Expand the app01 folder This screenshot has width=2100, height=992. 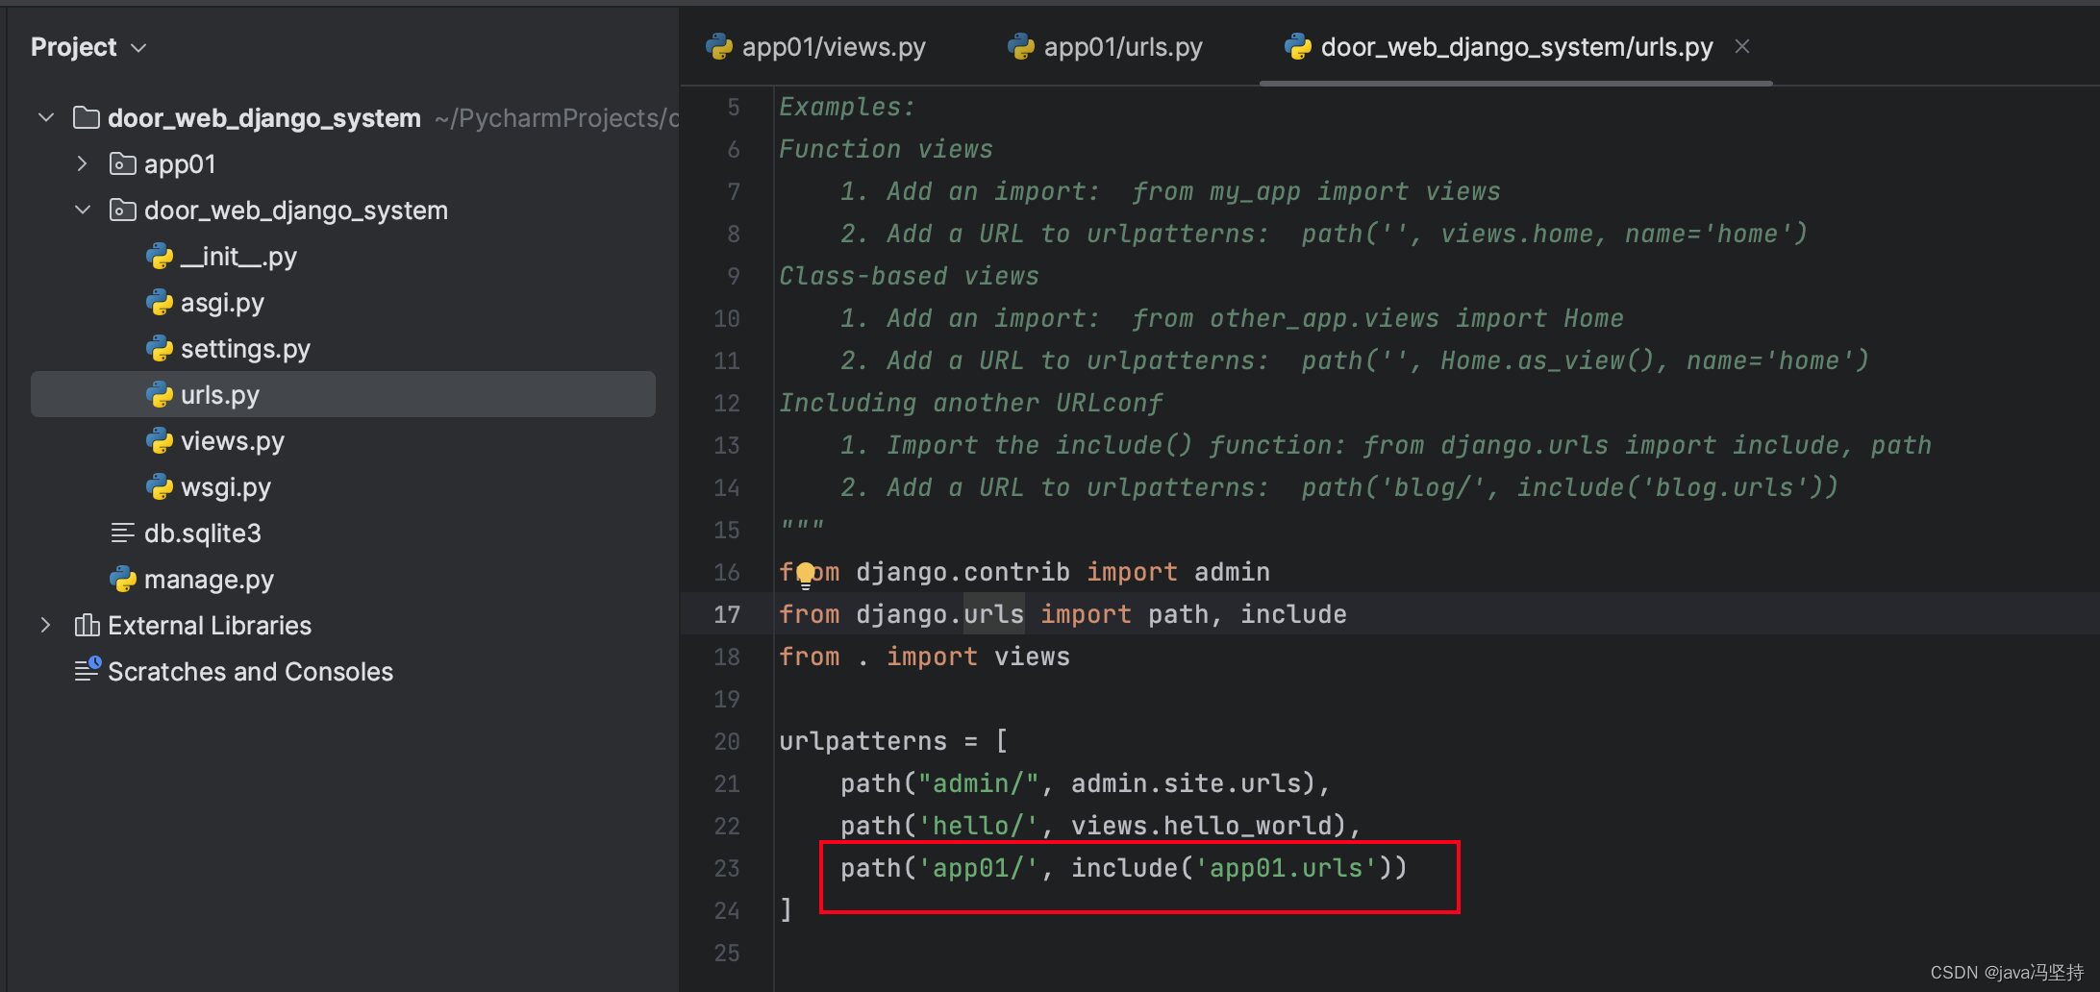pyautogui.click(x=83, y=164)
